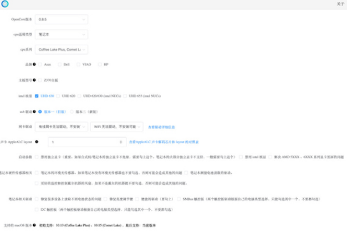
Task: Check 修复读取不到电池状态 checkbox
Action: (x=37, y=199)
